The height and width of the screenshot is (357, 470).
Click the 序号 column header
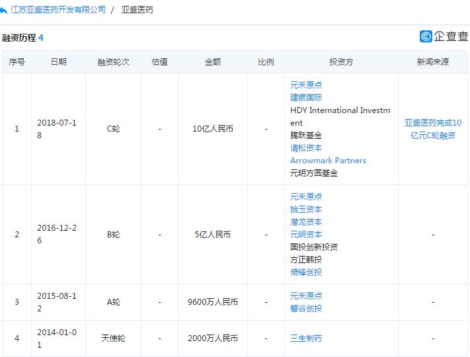(x=17, y=62)
